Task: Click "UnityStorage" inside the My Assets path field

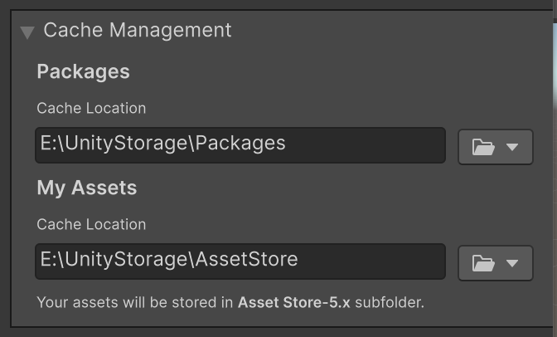Action: point(125,259)
